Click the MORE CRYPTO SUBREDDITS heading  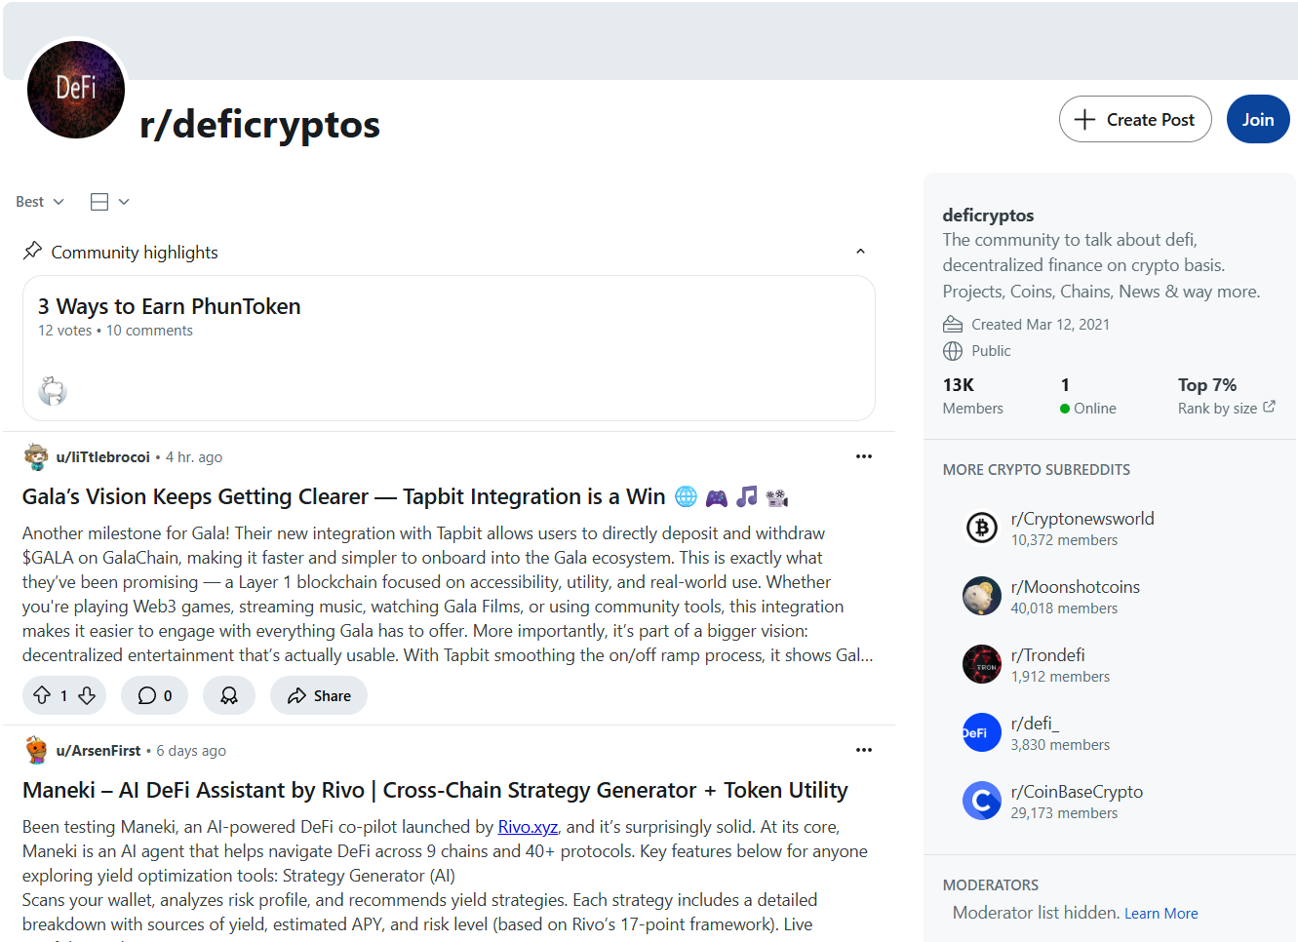1037,470
